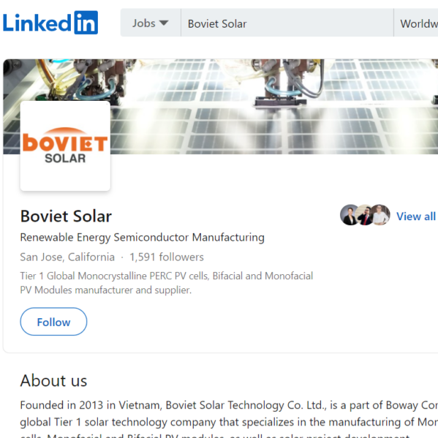
Task: Click the LinkedIn logo
Action: click(x=50, y=23)
